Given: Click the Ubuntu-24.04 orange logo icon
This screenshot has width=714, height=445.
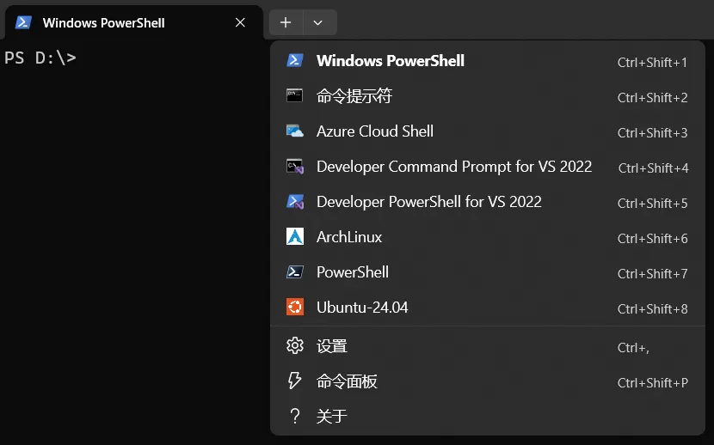Looking at the screenshot, I should tap(295, 308).
